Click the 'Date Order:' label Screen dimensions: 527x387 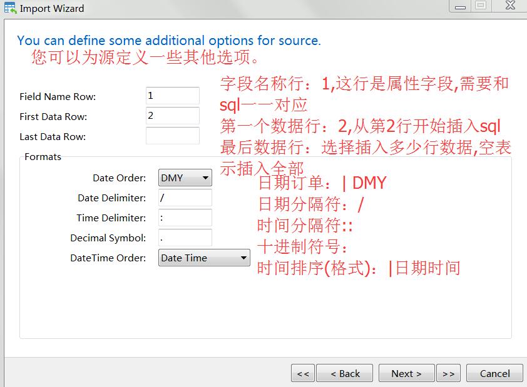tap(120, 178)
